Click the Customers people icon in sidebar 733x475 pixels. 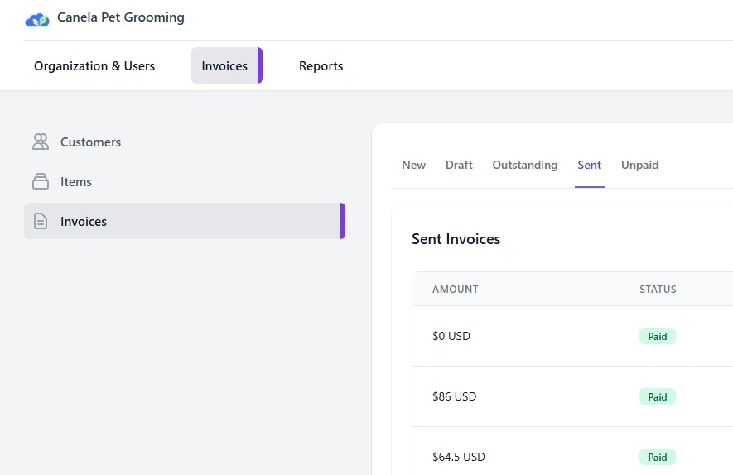tap(41, 142)
